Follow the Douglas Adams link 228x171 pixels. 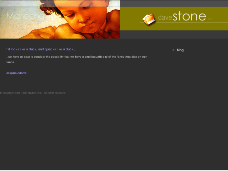pos(16,73)
